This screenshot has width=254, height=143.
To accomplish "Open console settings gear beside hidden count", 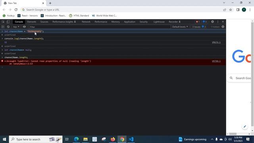I will pyautogui.click(x=223, y=27).
